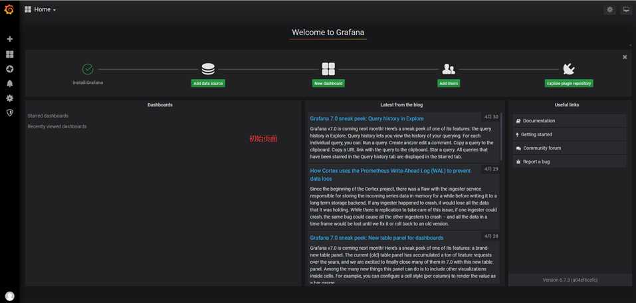Open Cortex Write-Ahead Log blog post
Screen dimensions: 636x303
(390, 175)
